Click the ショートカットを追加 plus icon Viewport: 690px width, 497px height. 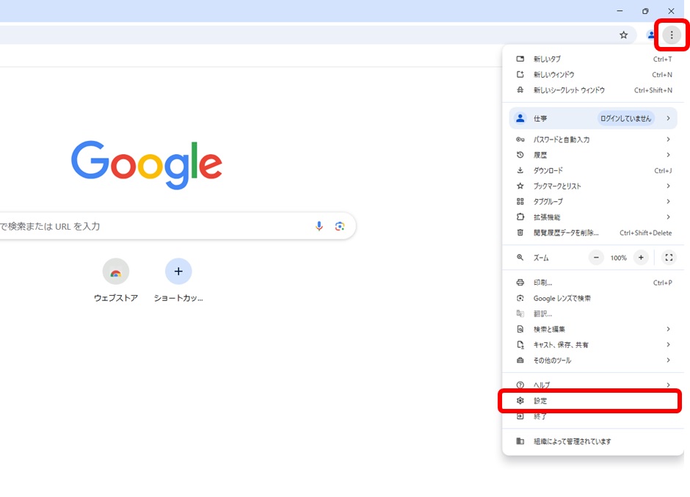pyautogui.click(x=178, y=271)
